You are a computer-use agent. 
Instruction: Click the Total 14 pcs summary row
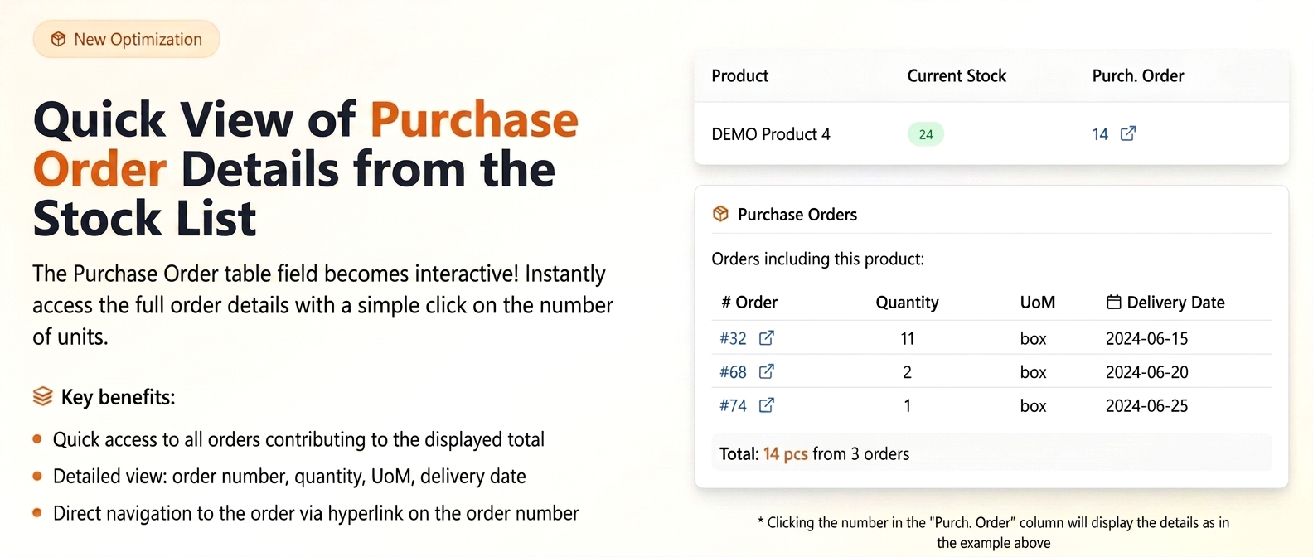pos(991,453)
